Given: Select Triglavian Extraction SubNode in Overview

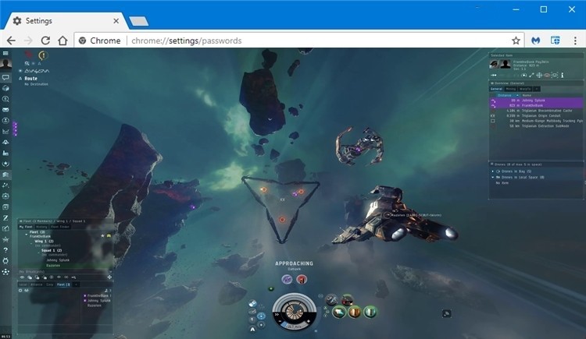Looking at the screenshot, I should point(536,126).
